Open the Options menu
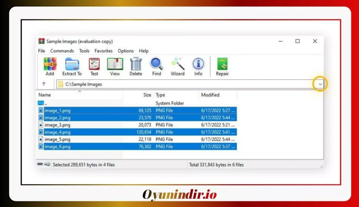The image size is (359, 207). 126,51
